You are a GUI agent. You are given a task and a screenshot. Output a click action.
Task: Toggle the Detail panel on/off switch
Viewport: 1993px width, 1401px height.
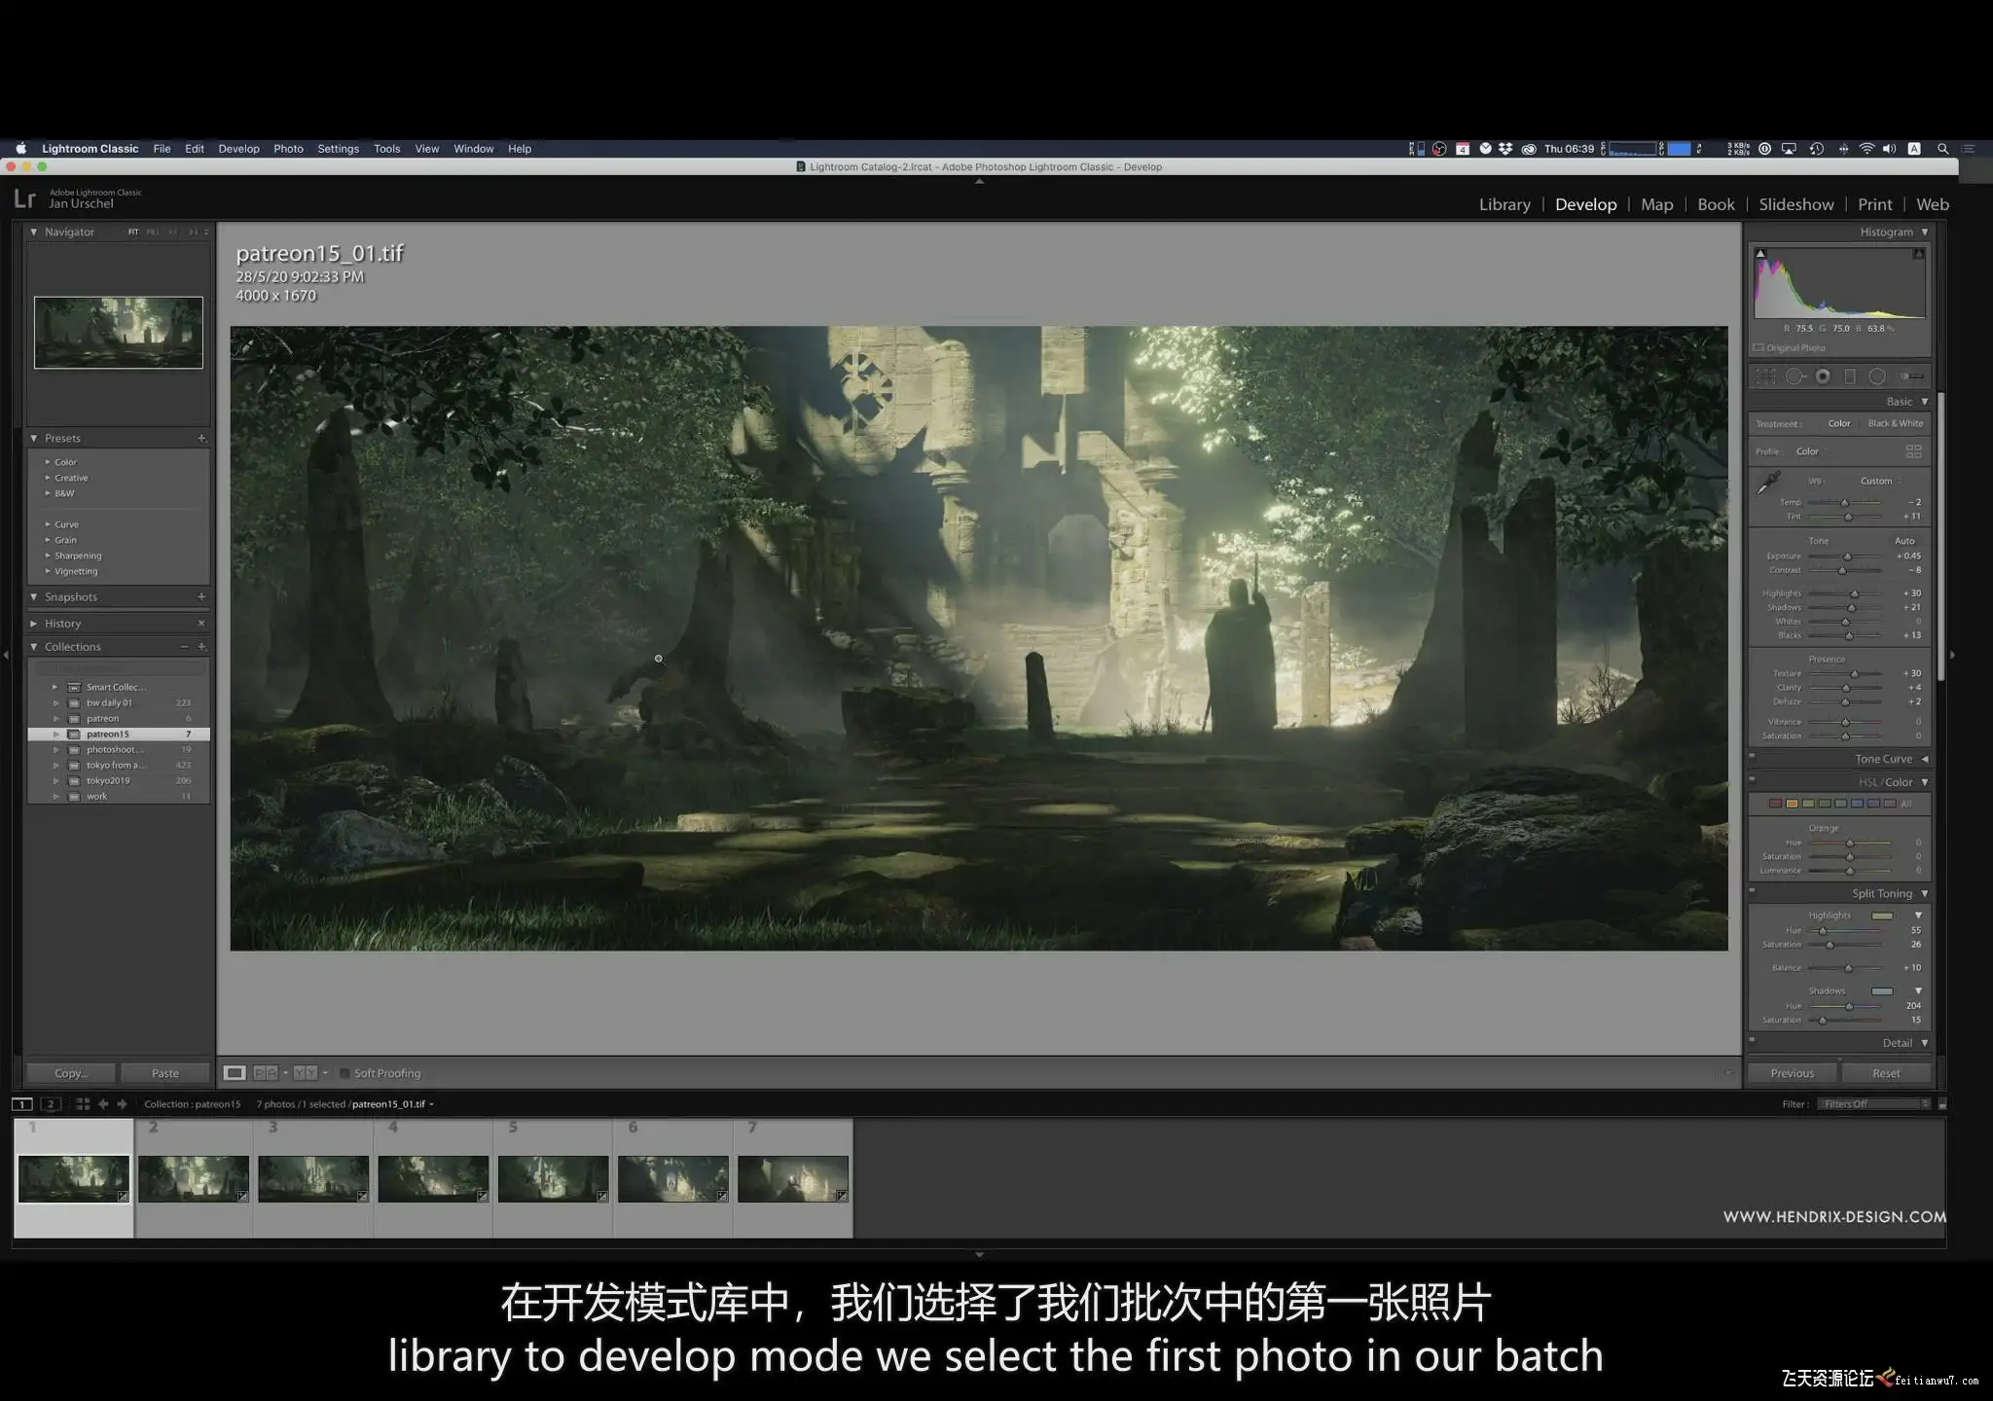click(1752, 1039)
